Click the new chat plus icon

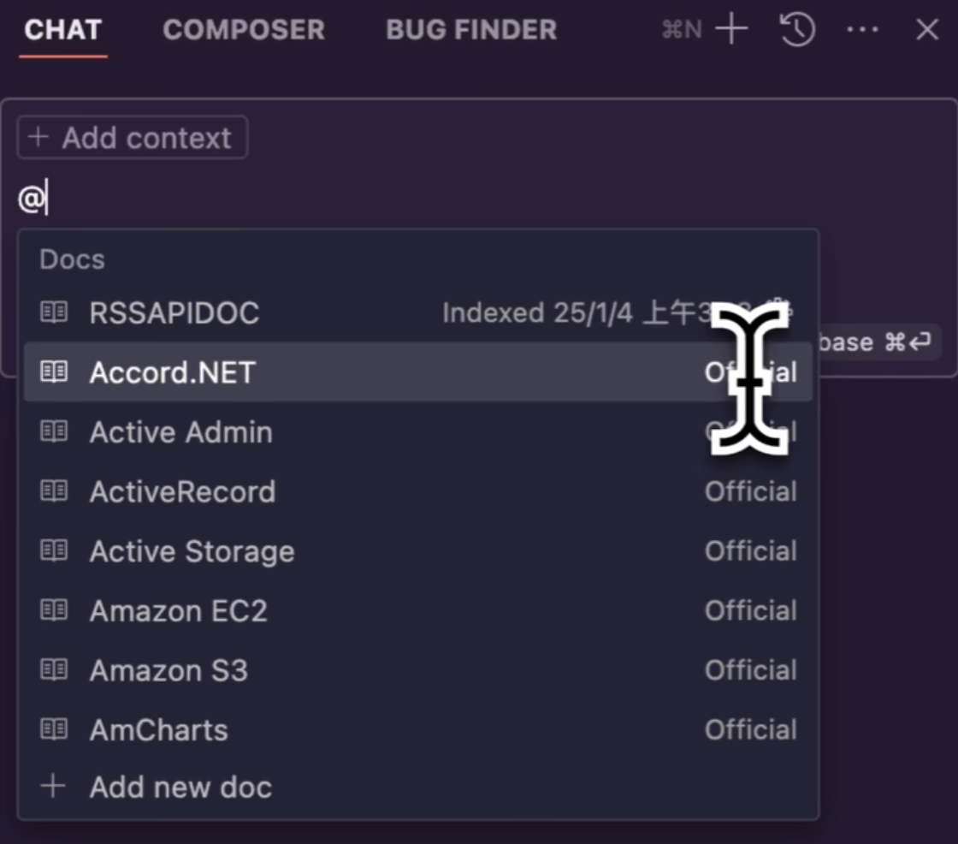click(731, 30)
